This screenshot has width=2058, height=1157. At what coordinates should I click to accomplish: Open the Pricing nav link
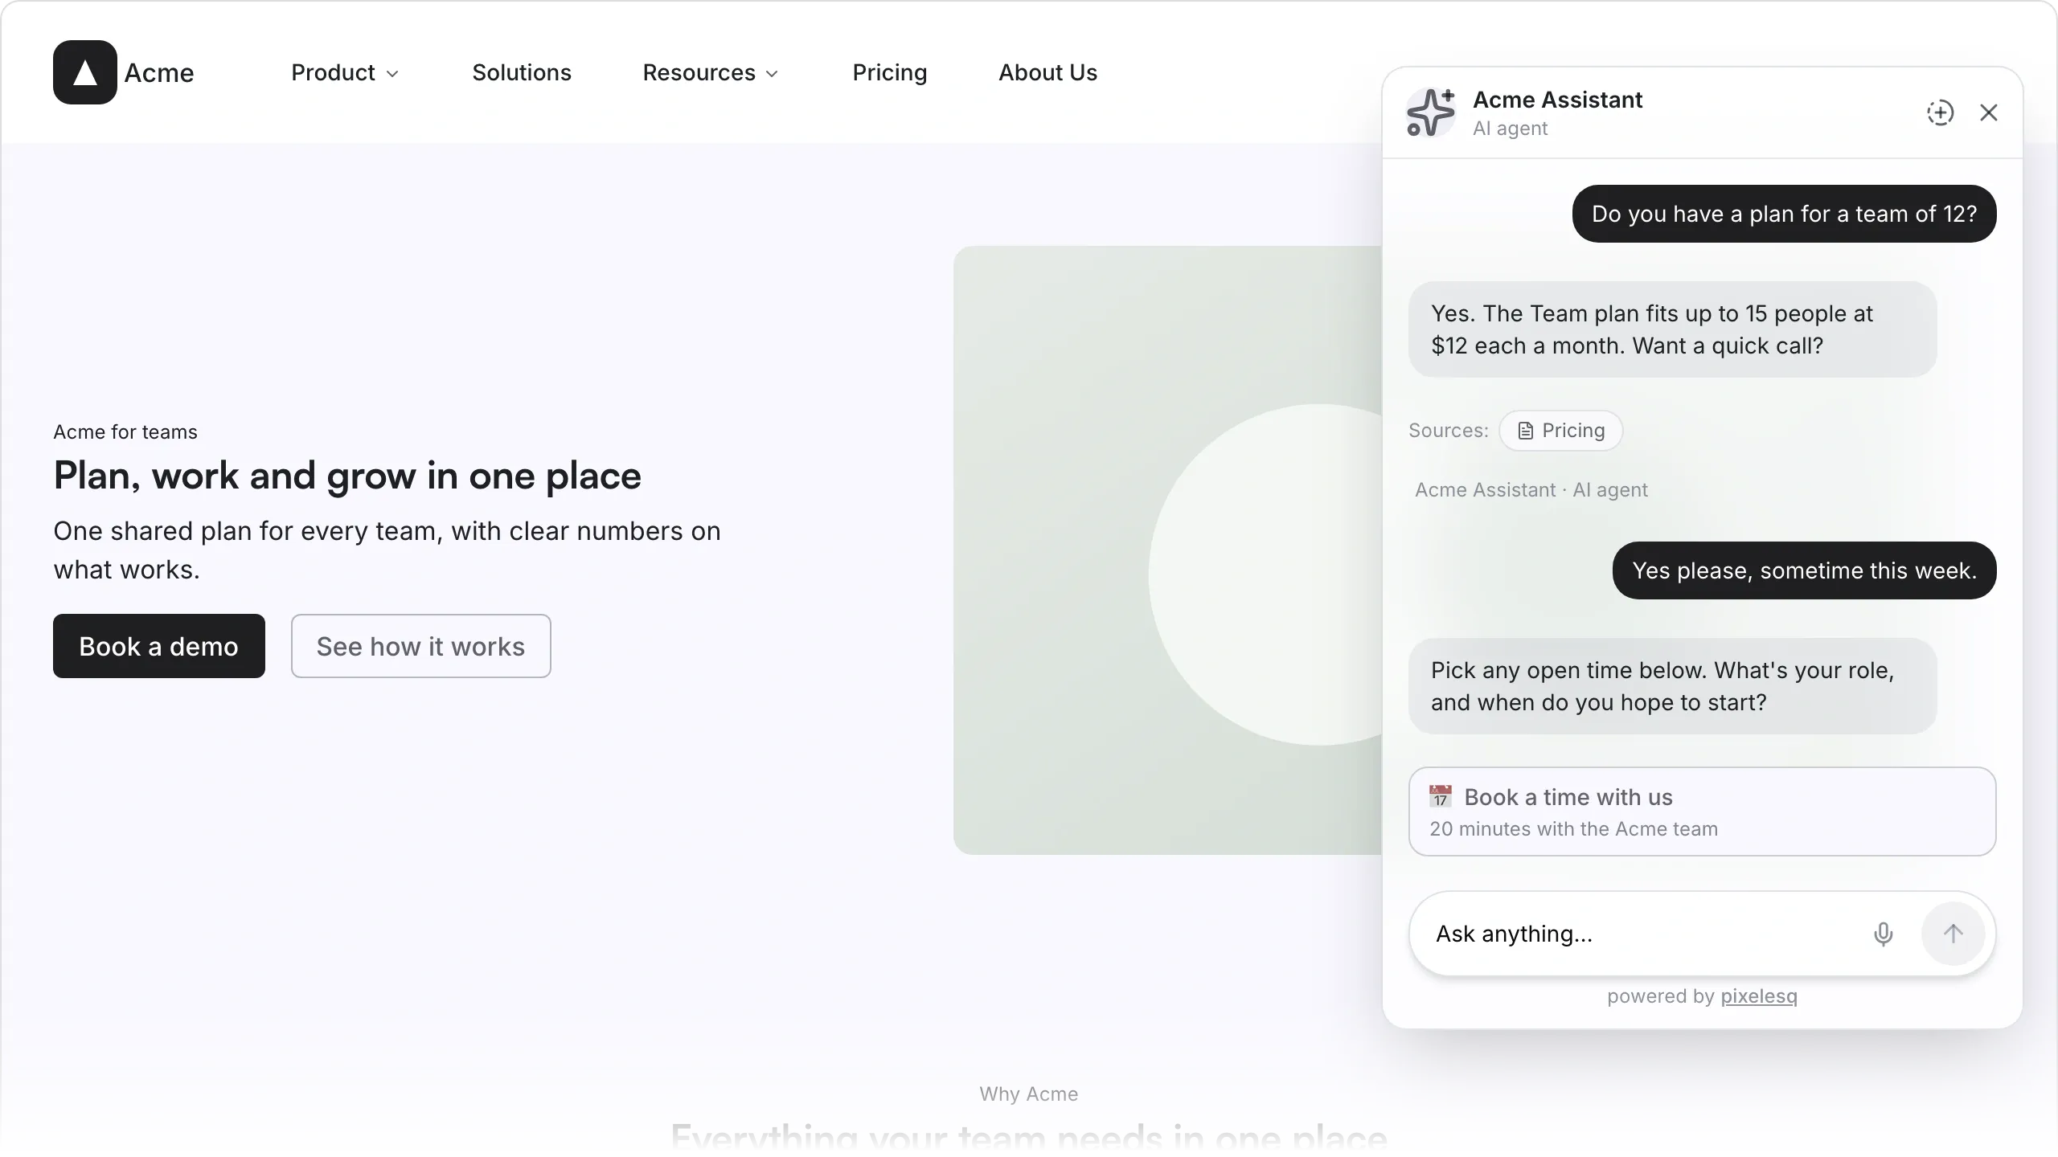(890, 72)
